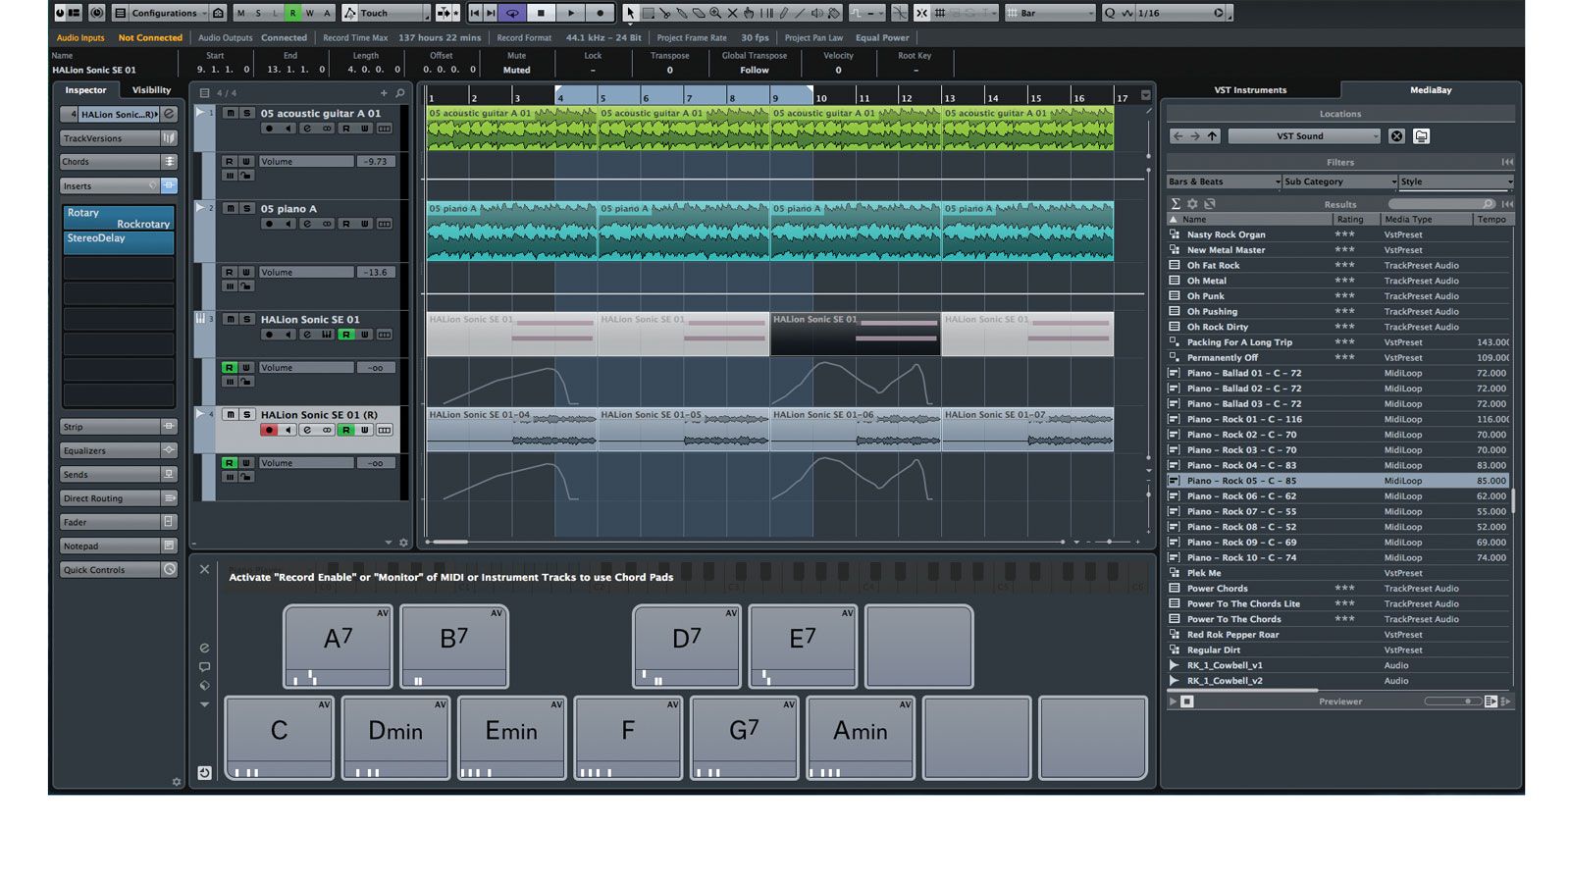Select the Object Selection arrow tool
Viewport: 1570px width, 883px height.
(630, 13)
